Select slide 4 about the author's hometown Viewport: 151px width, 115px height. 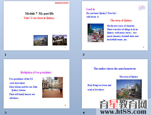pyautogui.click(x=115, y=84)
